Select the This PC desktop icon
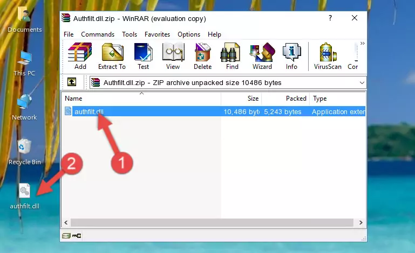Image resolution: width=415 pixels, height=253 pixels. (x=24, y=64)
